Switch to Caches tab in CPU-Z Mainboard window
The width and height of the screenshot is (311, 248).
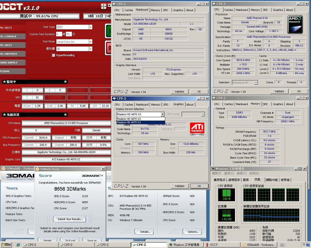pyautogui.click(x=129, y=10)
